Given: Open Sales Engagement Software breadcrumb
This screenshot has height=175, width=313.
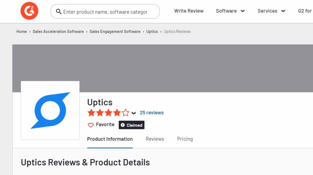Looking at the screenshot, I should pyautogui.click(x=115, y=32).
